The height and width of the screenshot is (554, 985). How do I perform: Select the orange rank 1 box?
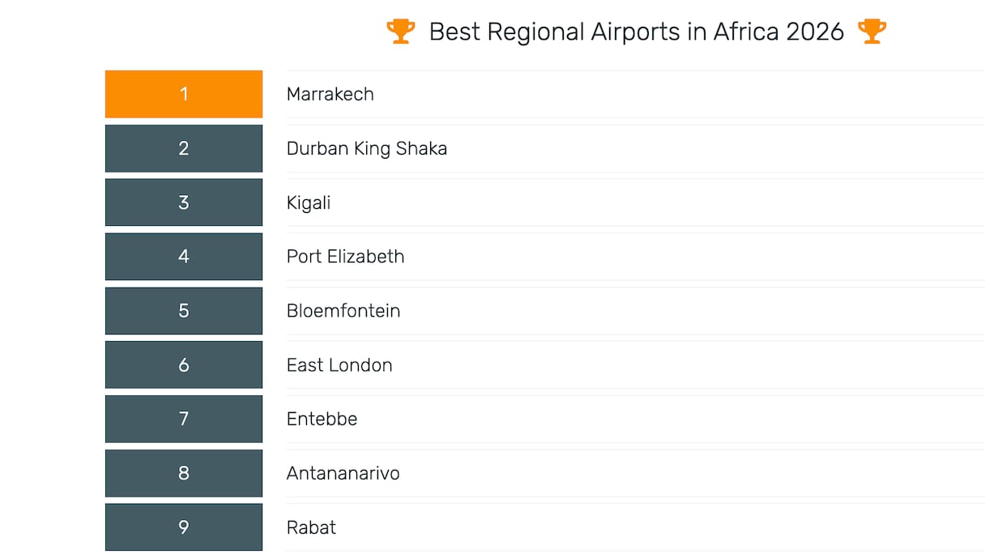pyautogui.click(x=184, y=94)
